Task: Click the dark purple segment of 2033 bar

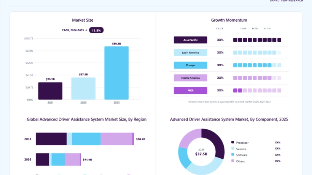Action: (x=51, y=139)
